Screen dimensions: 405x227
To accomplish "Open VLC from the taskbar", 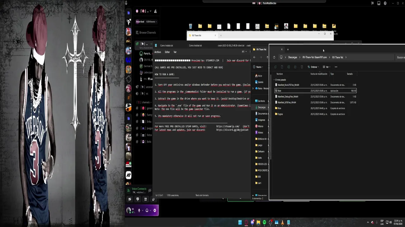I will click(283, 222).
